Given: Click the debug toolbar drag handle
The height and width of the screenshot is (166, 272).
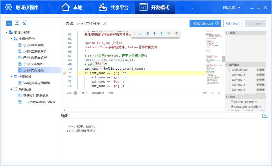Looking at the screenshot, I should tap(134, 34).
